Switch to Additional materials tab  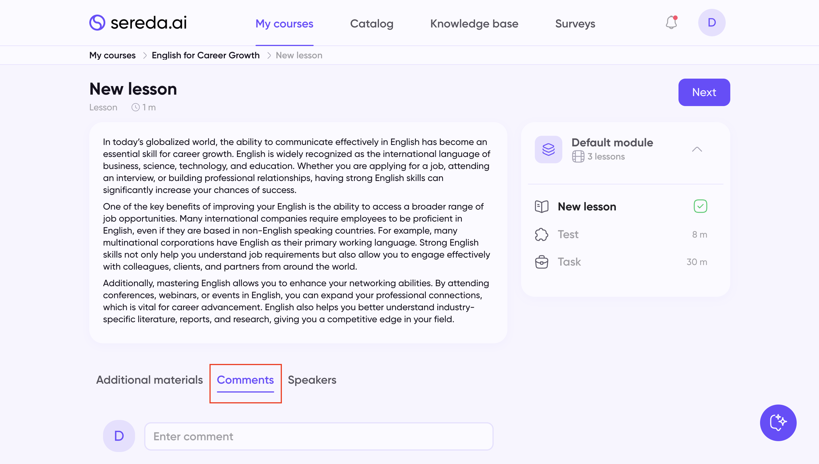click(149, 380)
